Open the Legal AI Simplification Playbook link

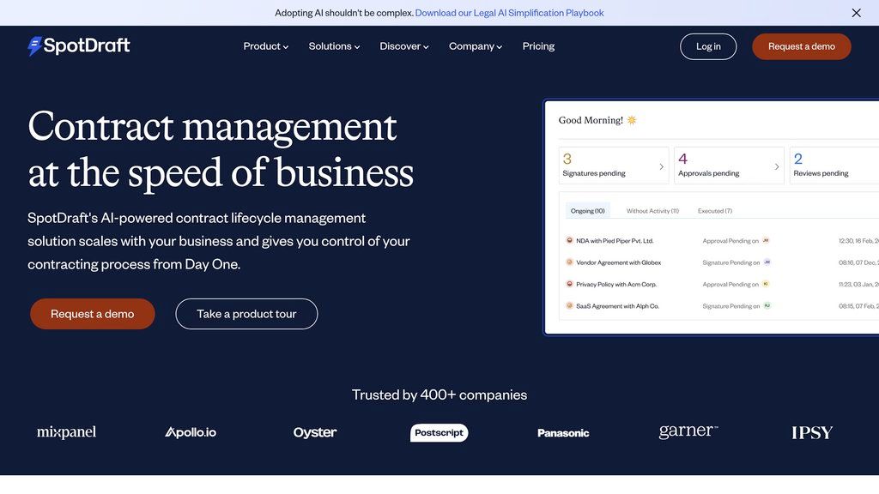(x=509, y=13)
